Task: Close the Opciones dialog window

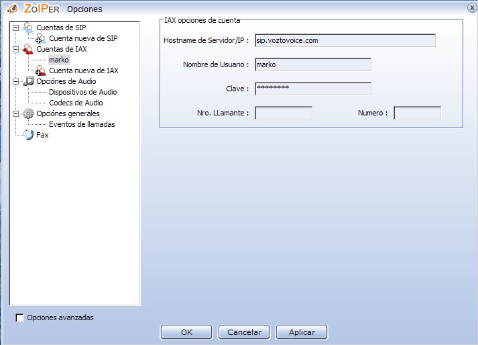Action: [x=471, y=7]
